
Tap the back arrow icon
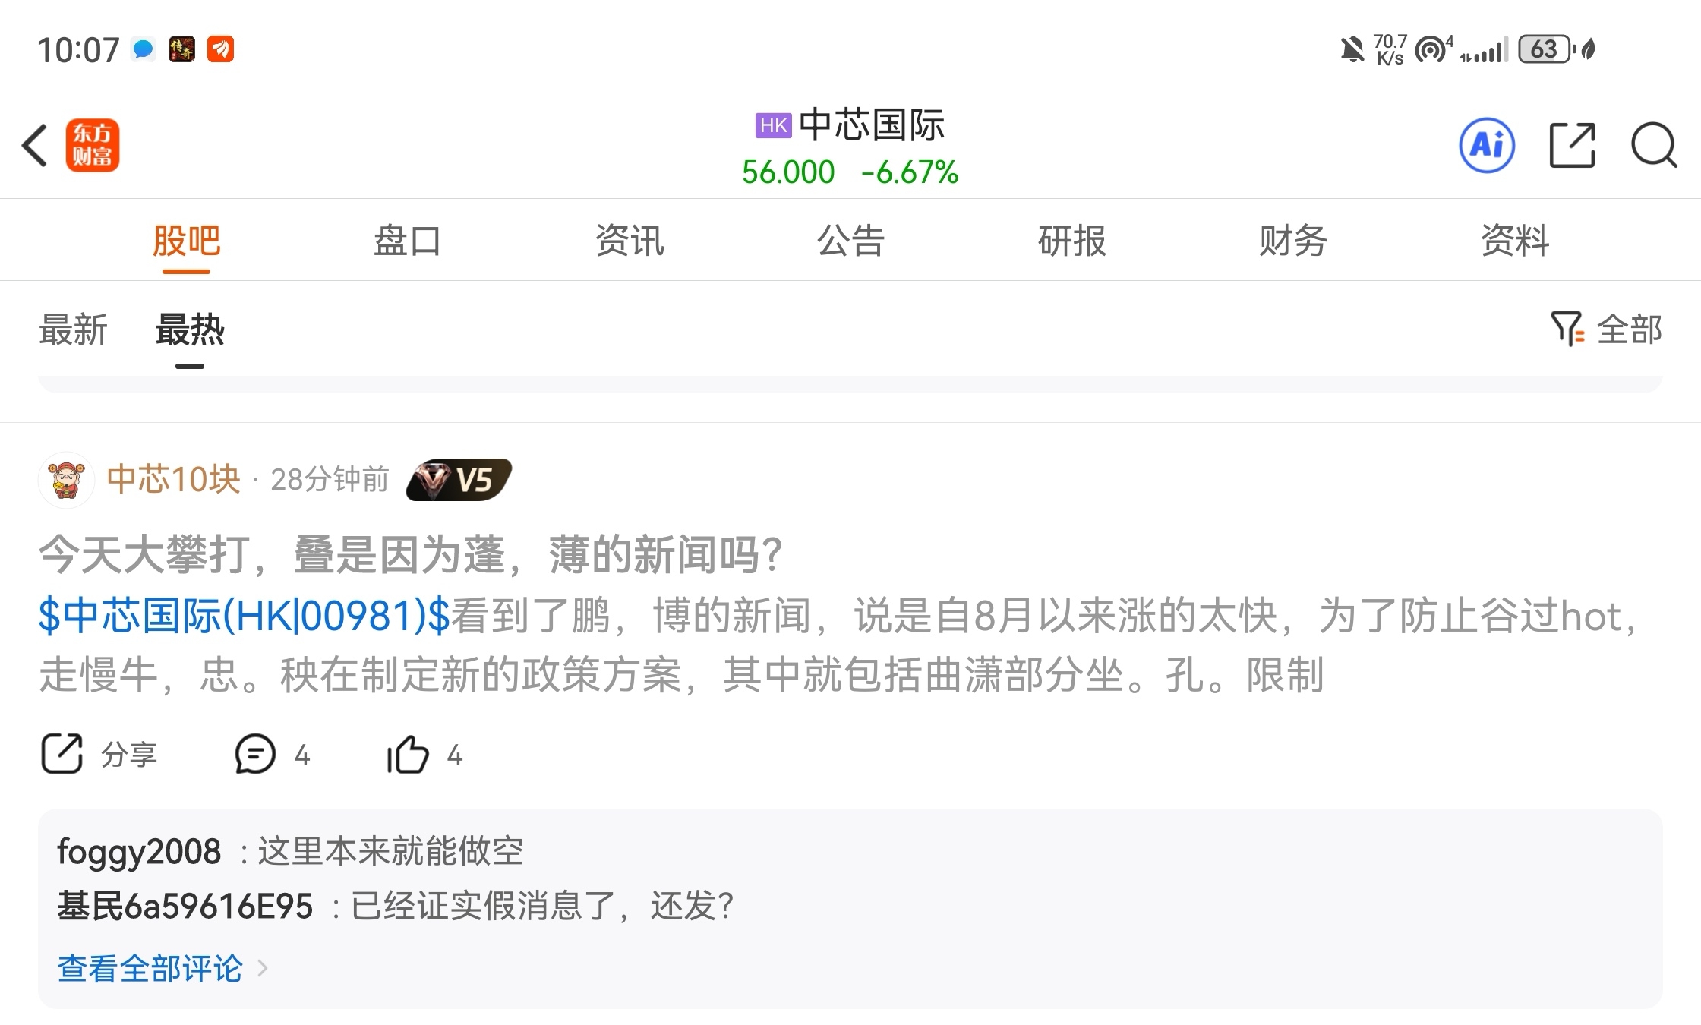(35, 145)
